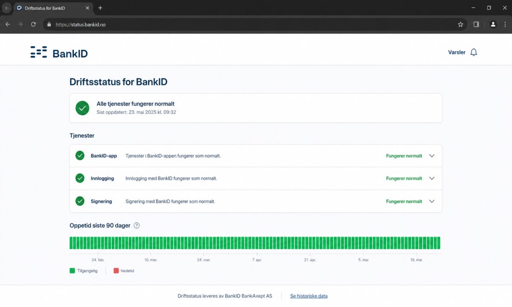Expand the Signering service row chevron
Image resolution: width=512 pixels, height=307 pixels.
(x=432, y=201)
